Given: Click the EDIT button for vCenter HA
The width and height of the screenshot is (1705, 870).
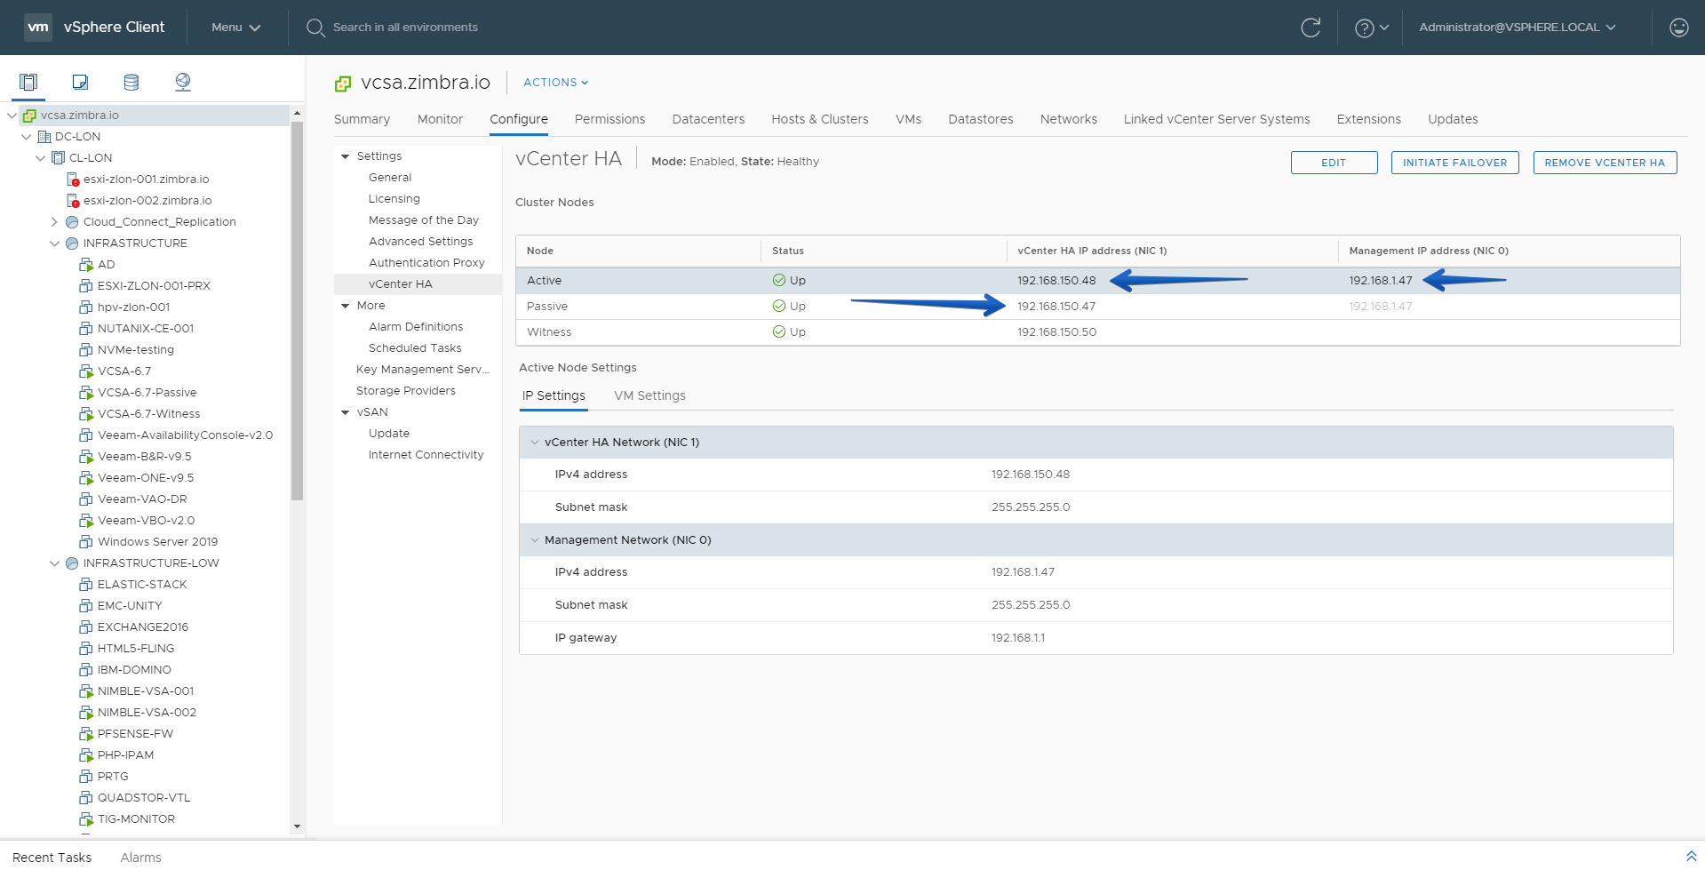Looking at the screenshot, I should point(1334,163).
